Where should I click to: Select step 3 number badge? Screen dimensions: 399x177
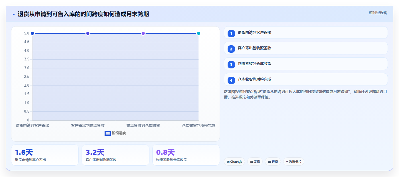click(x=231, y=65)
